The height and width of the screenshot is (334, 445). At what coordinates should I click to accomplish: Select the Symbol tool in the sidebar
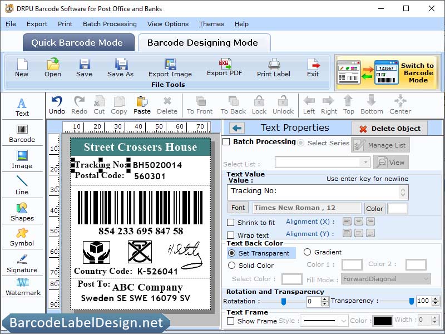pyautogui.click(x=22, y=237)
